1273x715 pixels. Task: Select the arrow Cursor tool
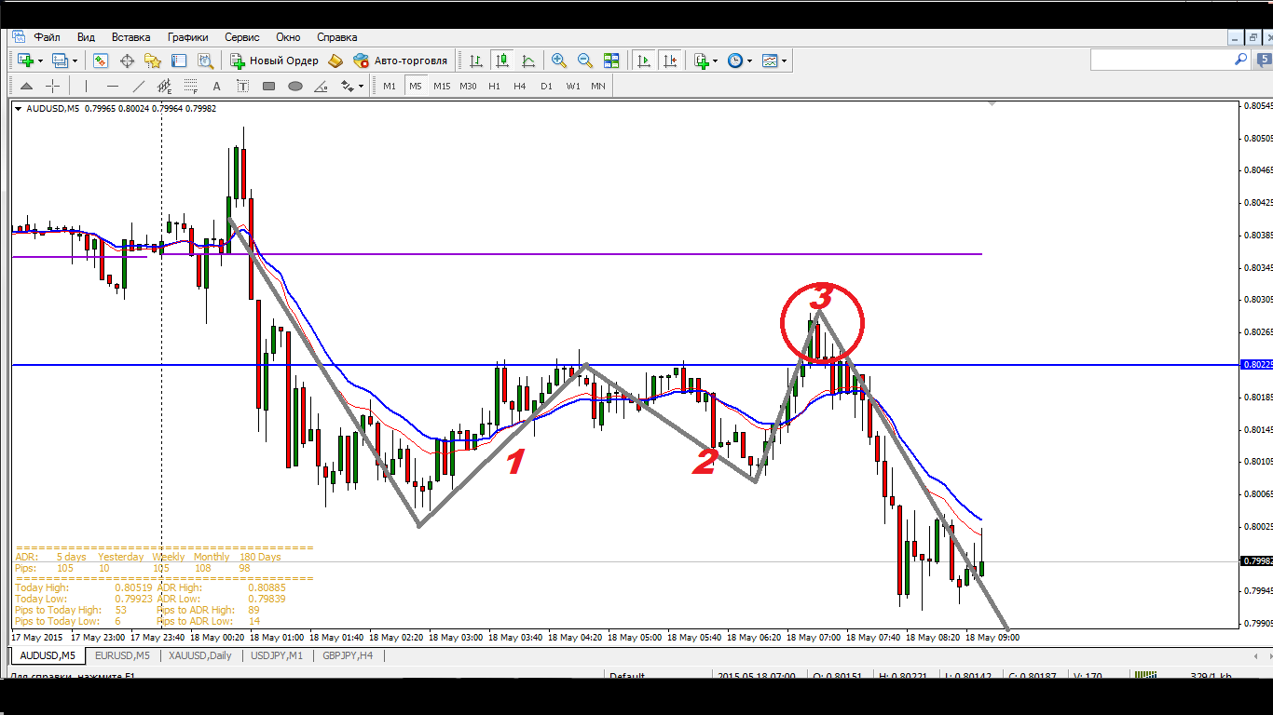[26, 87]
